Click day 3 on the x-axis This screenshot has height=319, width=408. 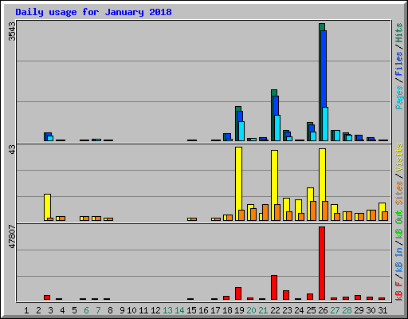point(50,310)
